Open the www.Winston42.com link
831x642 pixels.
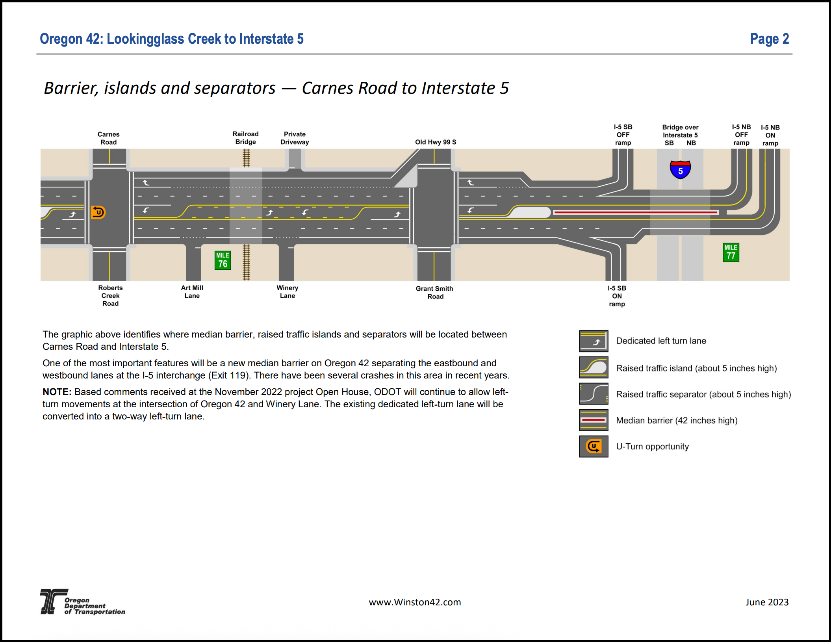pyautogui.click(x=415, y=602)
